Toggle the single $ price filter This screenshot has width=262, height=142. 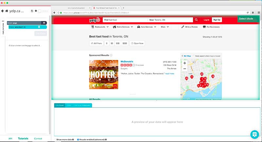(107, 43)
